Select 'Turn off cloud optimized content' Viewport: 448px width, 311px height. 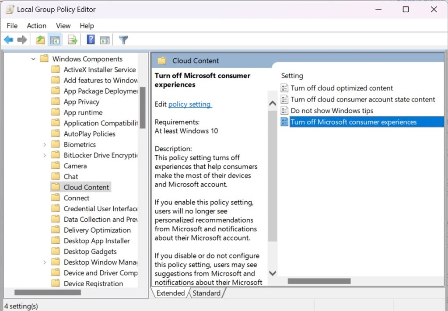(341, 88)
